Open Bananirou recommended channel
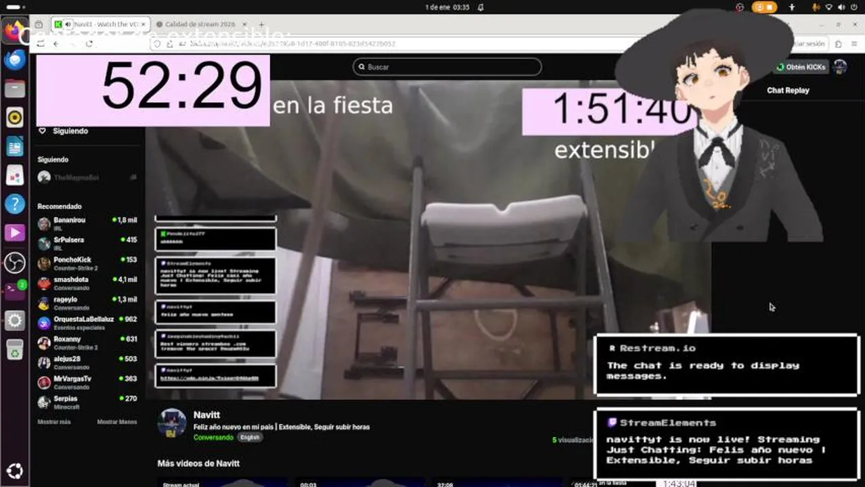The image size is (865, 487). click(x=88, y=224)
